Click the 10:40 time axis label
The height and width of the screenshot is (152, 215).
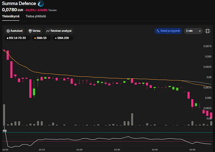tap(155, 150)
